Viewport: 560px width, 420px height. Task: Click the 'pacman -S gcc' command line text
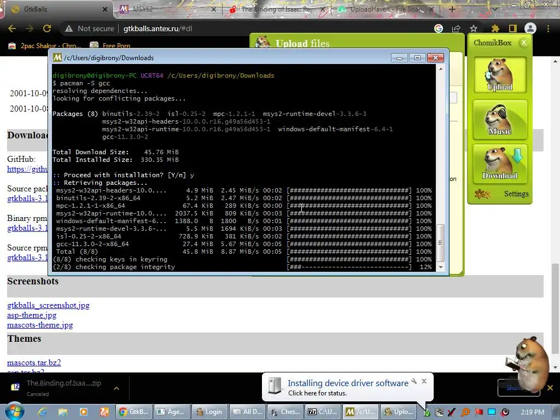(x=85, y=83)
